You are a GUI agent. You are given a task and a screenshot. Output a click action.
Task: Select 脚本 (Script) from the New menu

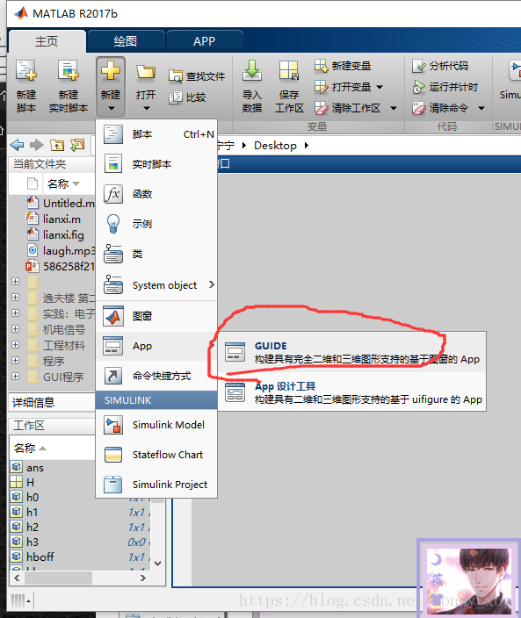click(x=156, y=134)
